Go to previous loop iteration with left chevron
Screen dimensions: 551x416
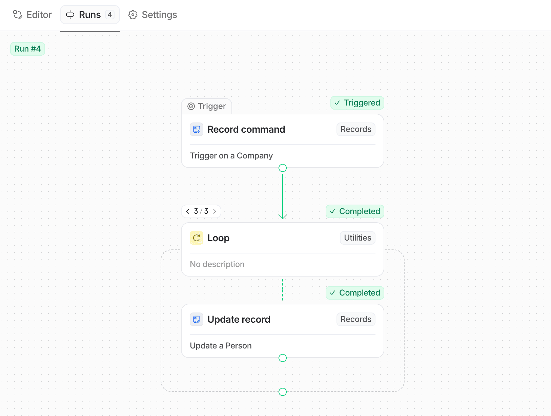pyautogui.click(x=188, y=211)
